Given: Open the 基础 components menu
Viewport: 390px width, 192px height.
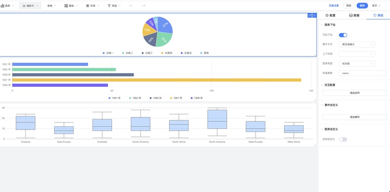Looking at the screenshot, I should pyautogui.click(x=71, y=5).
